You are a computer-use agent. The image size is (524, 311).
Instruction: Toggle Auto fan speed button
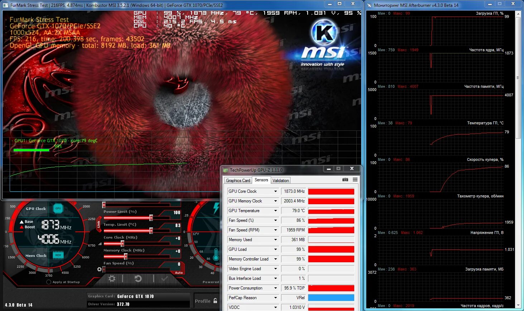pos(179,273)
